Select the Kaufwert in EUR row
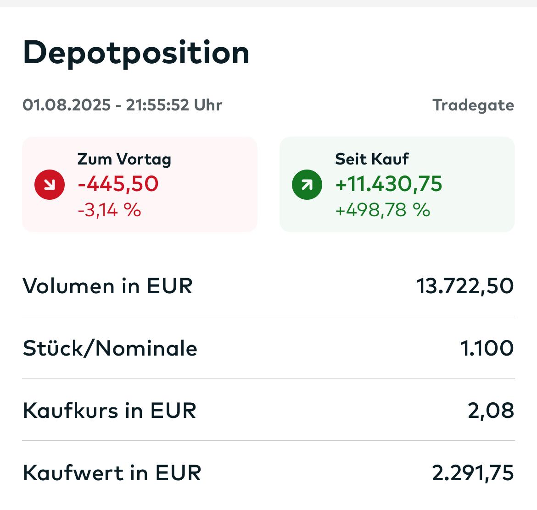The image size is (537, 510). pos(268,473)
